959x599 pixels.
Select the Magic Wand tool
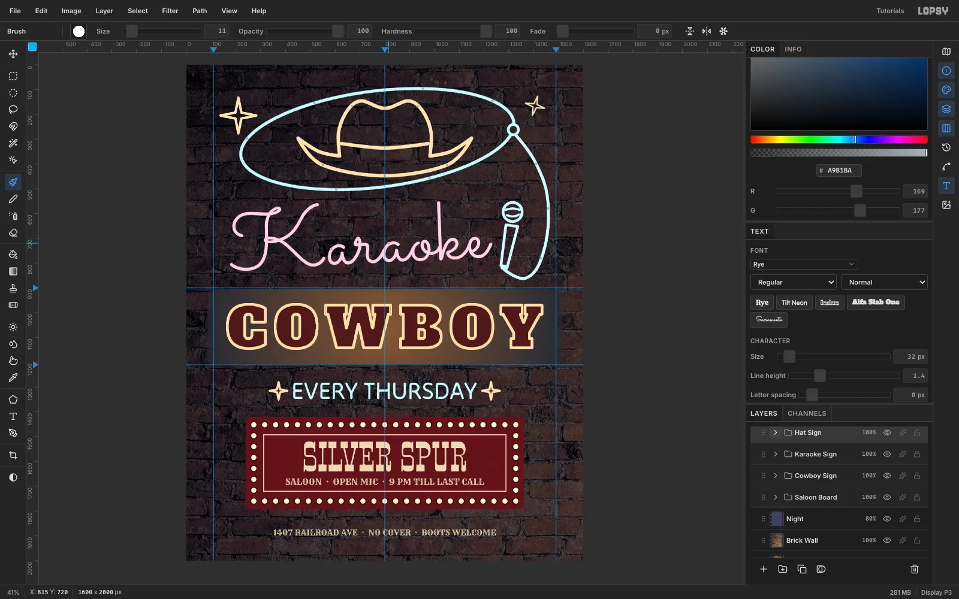(x=13, y=143)
